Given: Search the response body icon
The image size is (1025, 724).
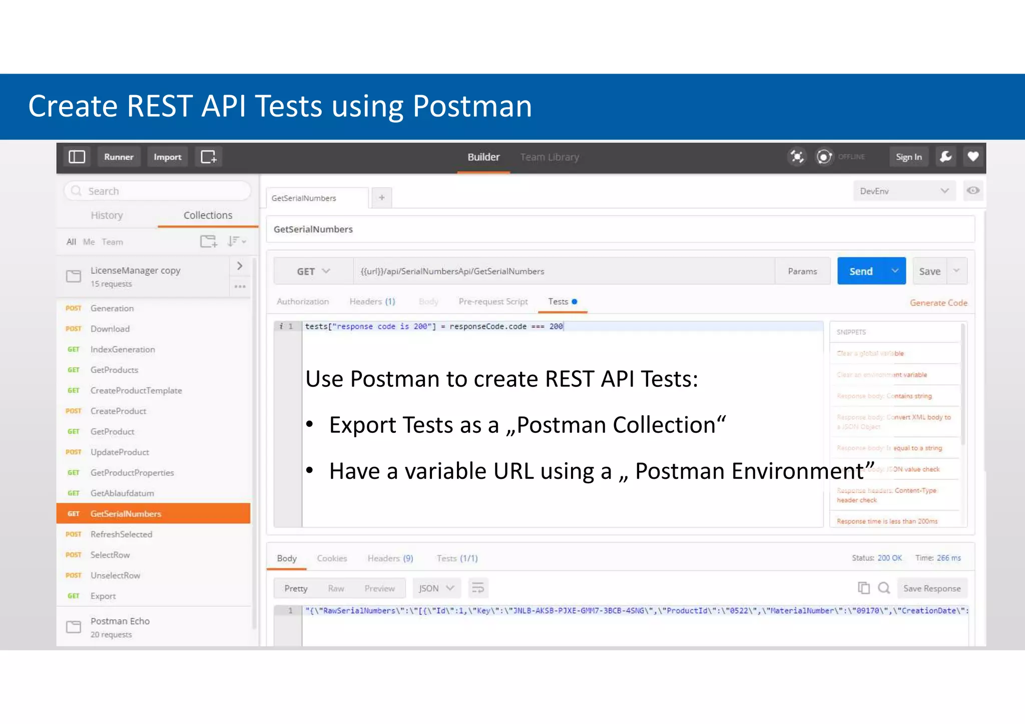Looking at the screenshot, I should click(x=884, y=588).
